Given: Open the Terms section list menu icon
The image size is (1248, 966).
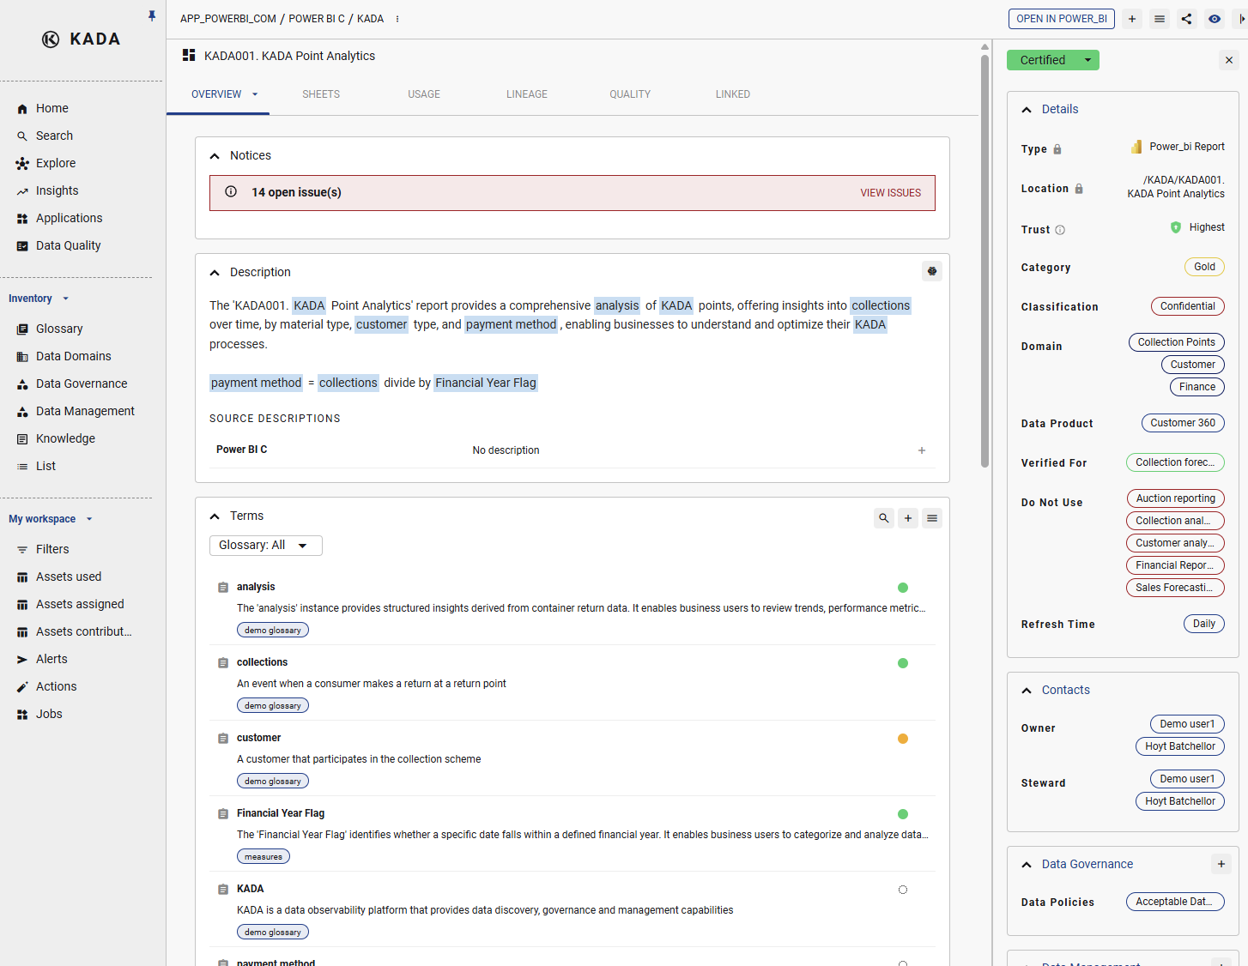Looking at the screenshot, I should [x=932, y=518].
